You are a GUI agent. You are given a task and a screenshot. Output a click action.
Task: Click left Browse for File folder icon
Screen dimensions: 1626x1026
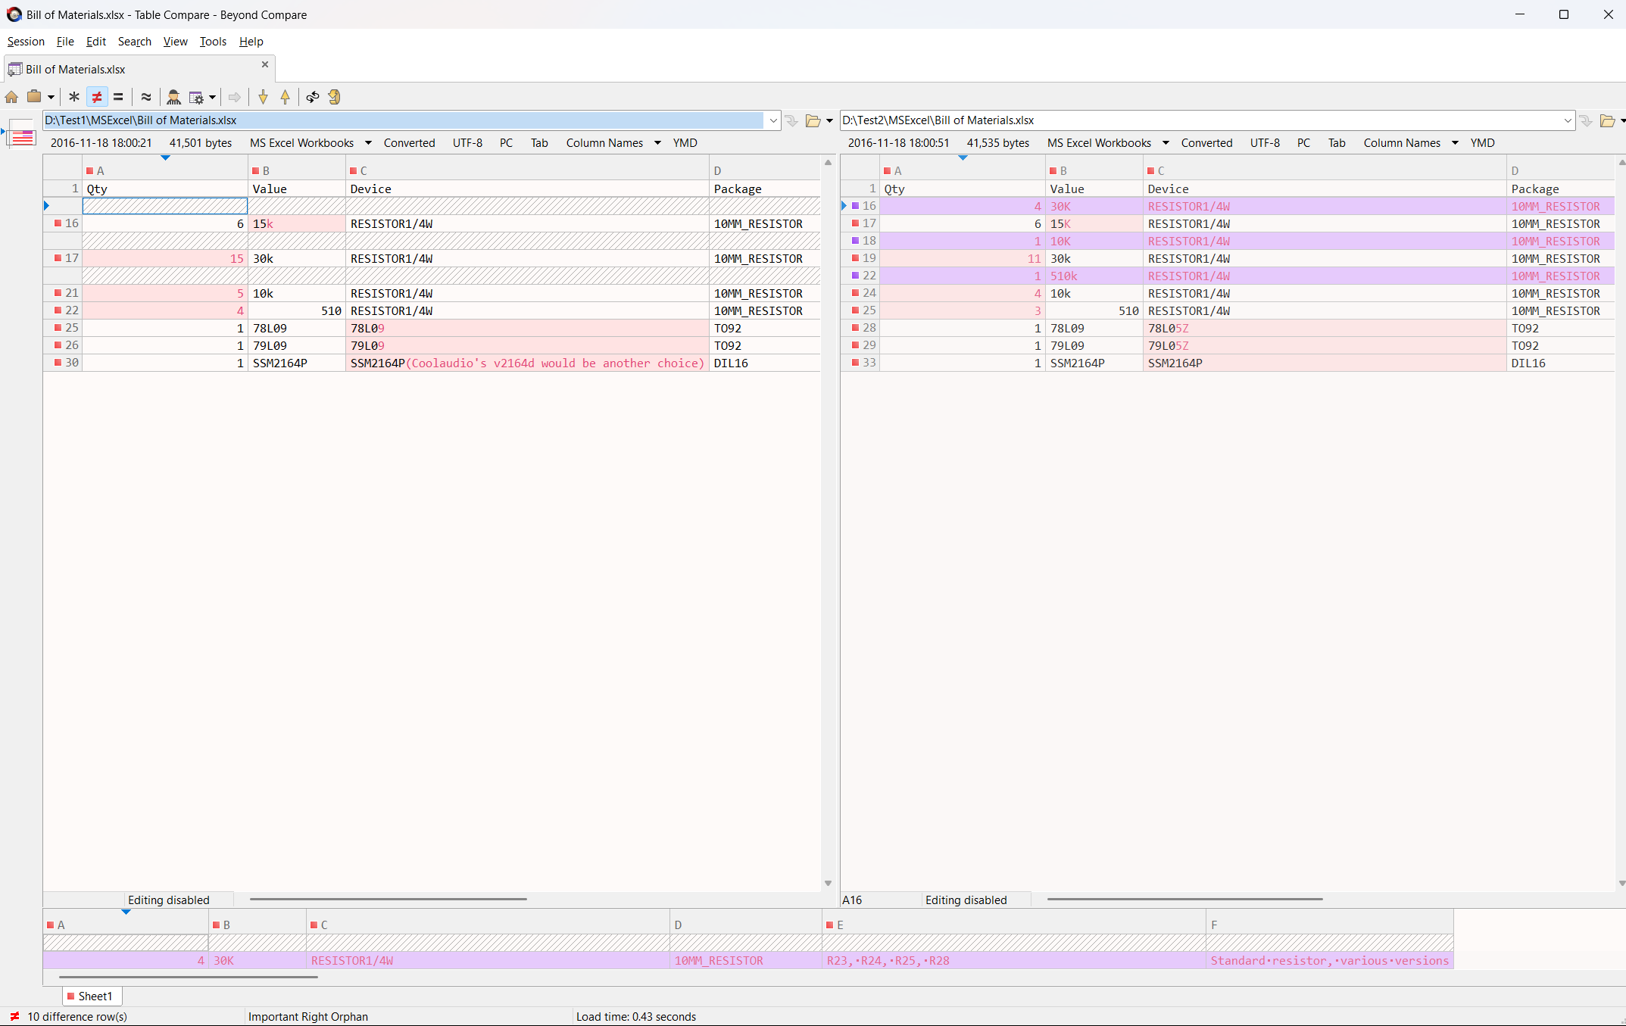click(x=813, y=120)
